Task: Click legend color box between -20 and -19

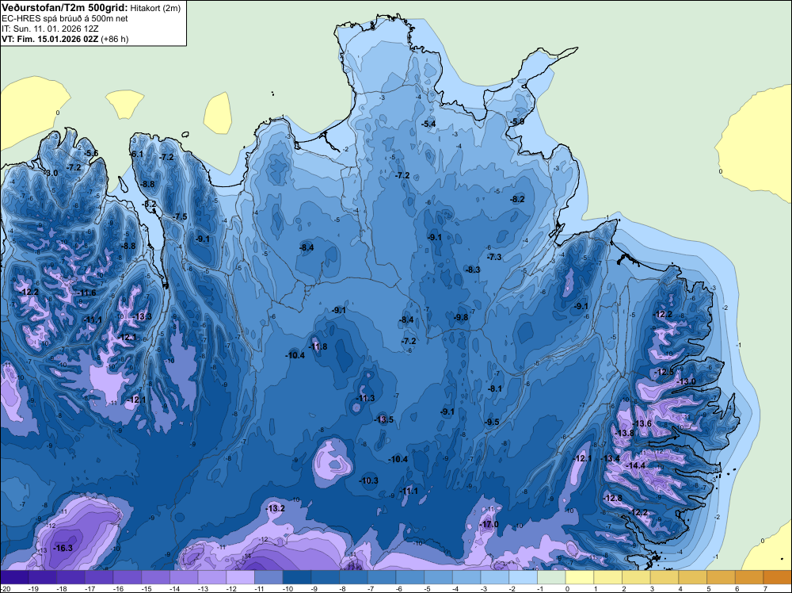Action: [14, 577]
